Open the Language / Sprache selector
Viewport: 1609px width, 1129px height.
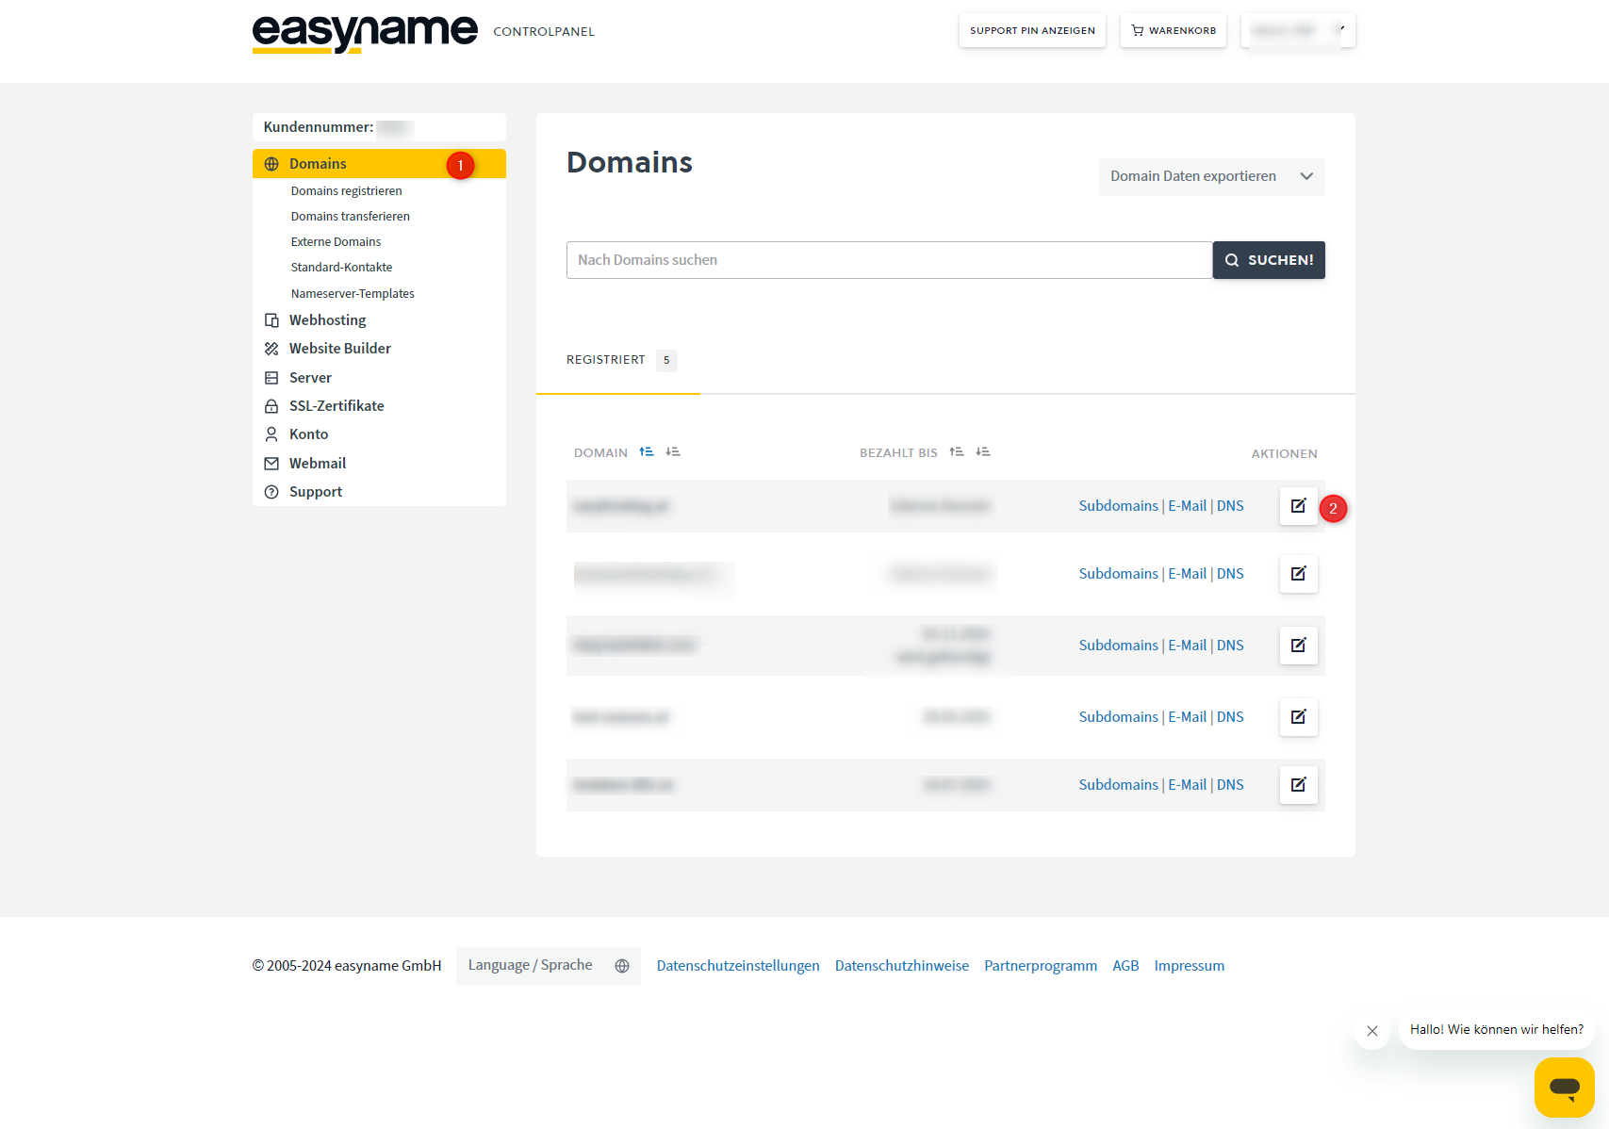pos(548,966)
